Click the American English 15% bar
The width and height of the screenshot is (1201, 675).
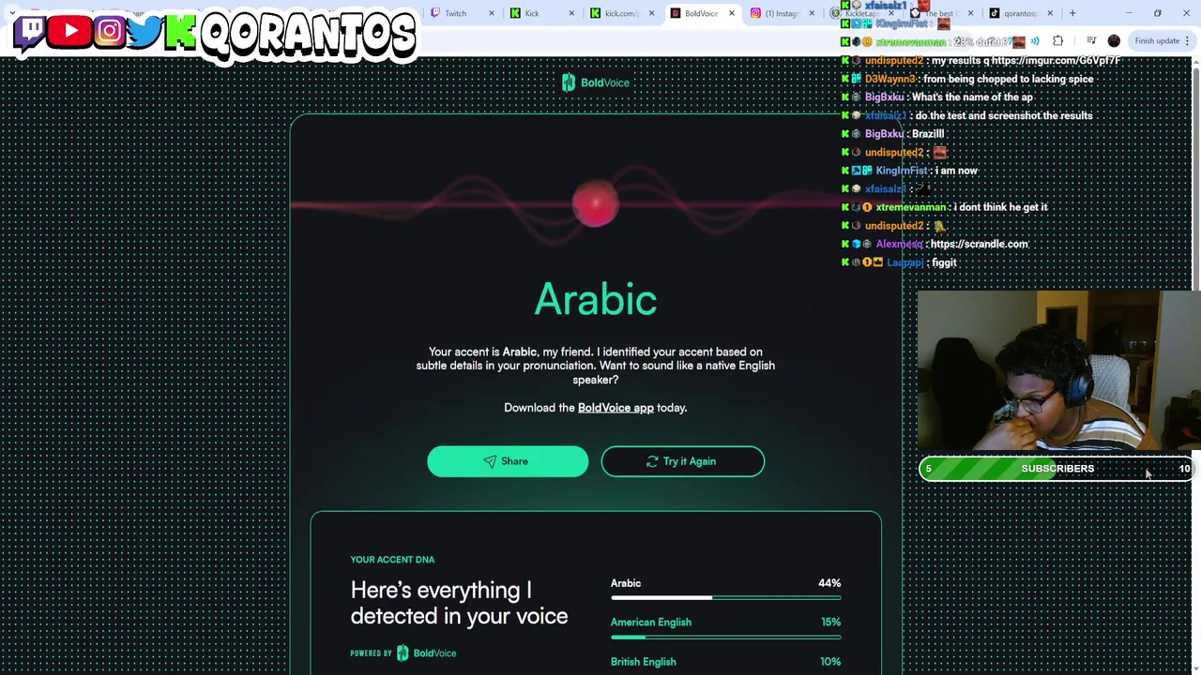pos(725,637)
